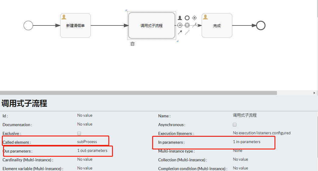Delete selected element with trash icon
This screenshot has height=171, width=318.
click(x=132, y=44)
